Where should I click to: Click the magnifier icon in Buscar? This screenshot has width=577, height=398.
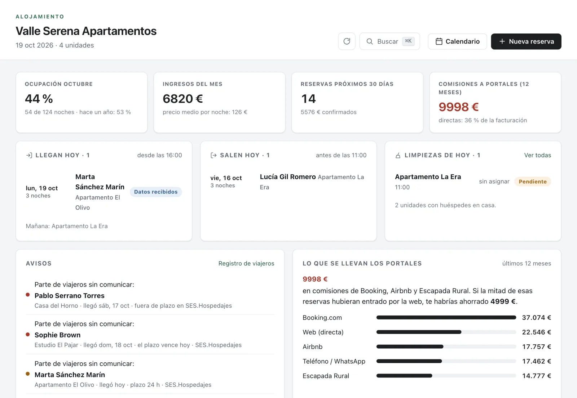(x=370, y=41)
